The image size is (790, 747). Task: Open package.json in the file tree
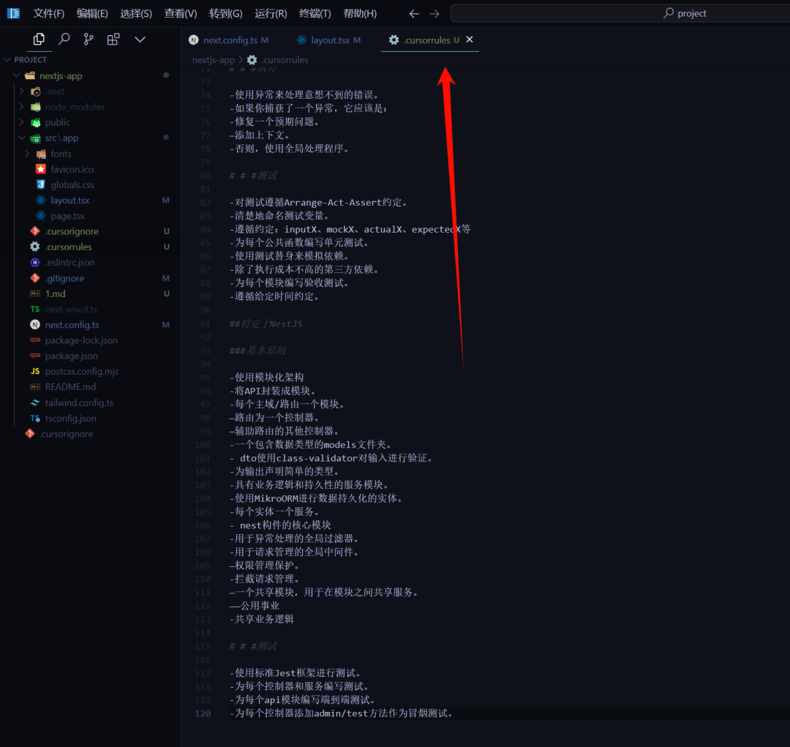coord(72,356)
